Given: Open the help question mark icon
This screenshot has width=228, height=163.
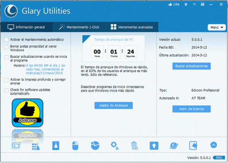Looking at the screenshot, I should pos(203,4).
